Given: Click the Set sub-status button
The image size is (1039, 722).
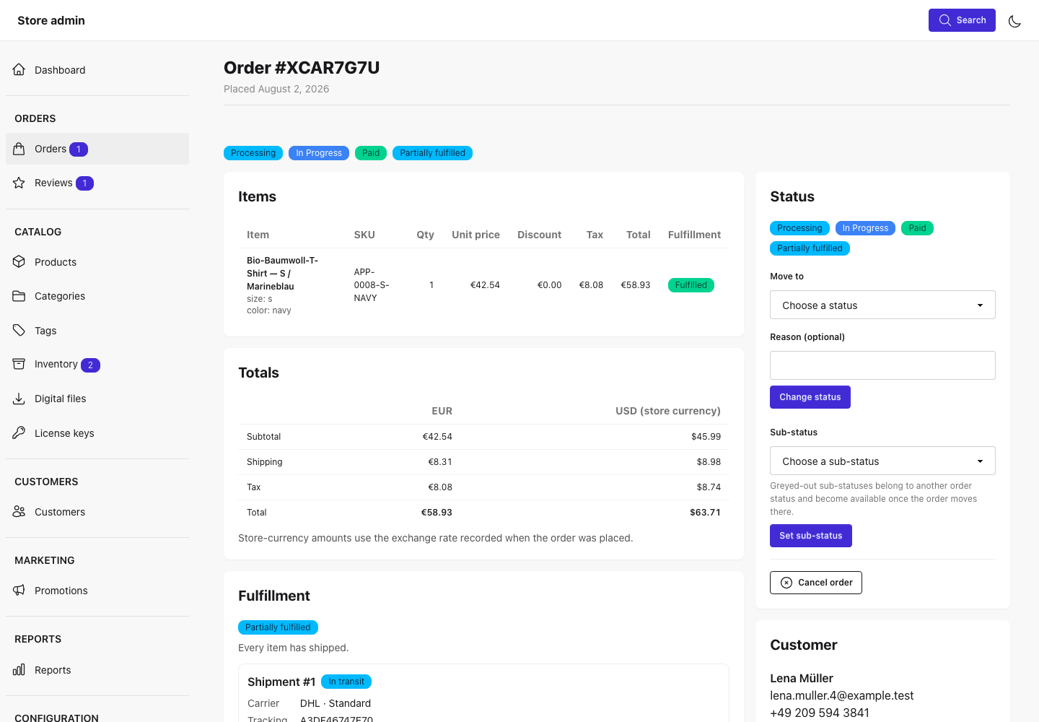Looking at the screenshot, I should tap(811, 536).
